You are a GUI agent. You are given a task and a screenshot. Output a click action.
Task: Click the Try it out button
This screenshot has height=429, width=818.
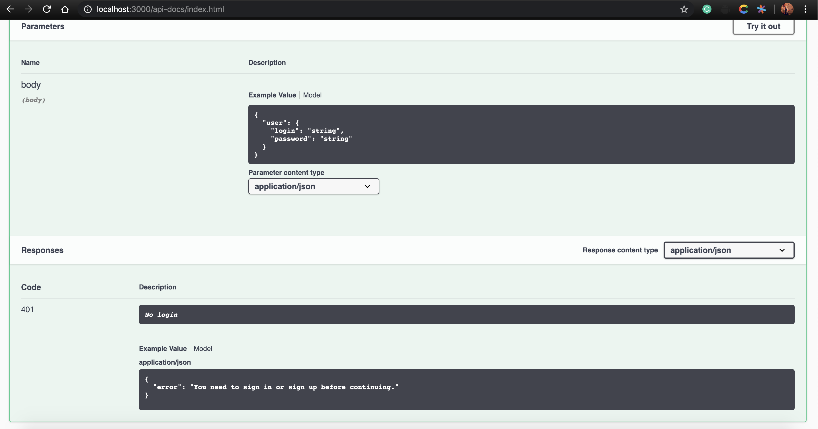pos(763,26)
